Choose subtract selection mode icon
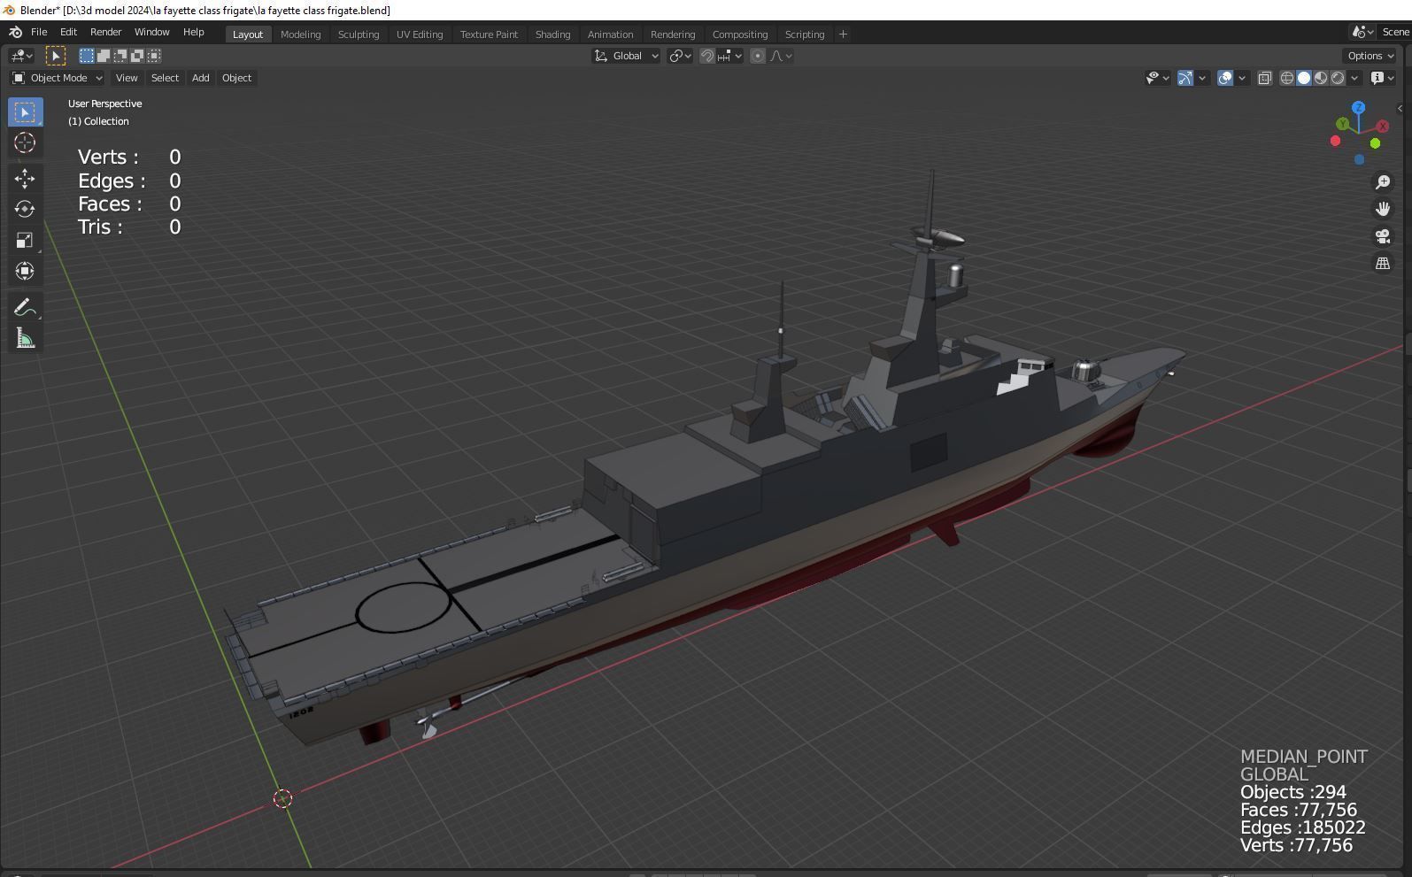Image resolution: width=1412 pixels, height=877 pixels. pos(120,56)
